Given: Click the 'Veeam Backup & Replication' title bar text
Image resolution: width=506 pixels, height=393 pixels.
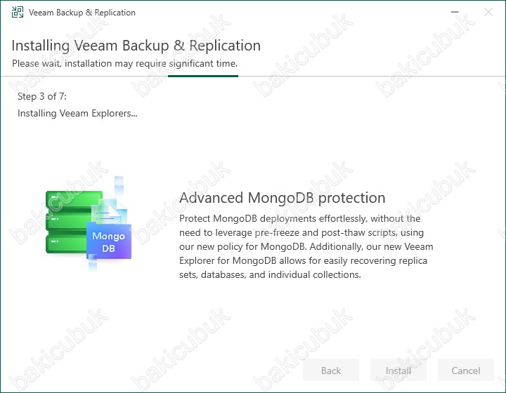Looking at the screenshot, I should 82,13.
